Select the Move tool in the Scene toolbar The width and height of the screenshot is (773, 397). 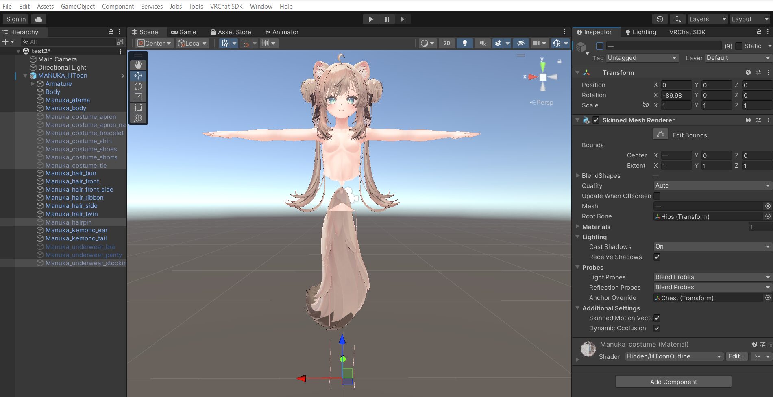[x=138, y=76]
